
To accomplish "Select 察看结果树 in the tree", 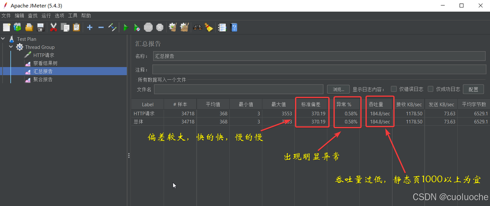I will click(x=45, y=63).
